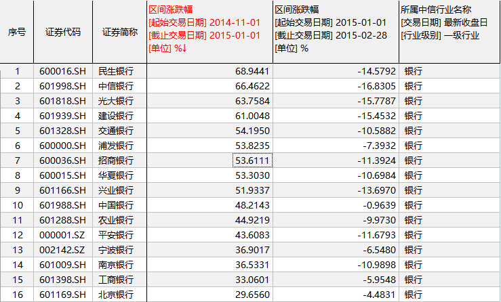The height and width of the screenshot is (302, 501).
Task: Select value cell 53.8235
Action: [x=210, y=146]
